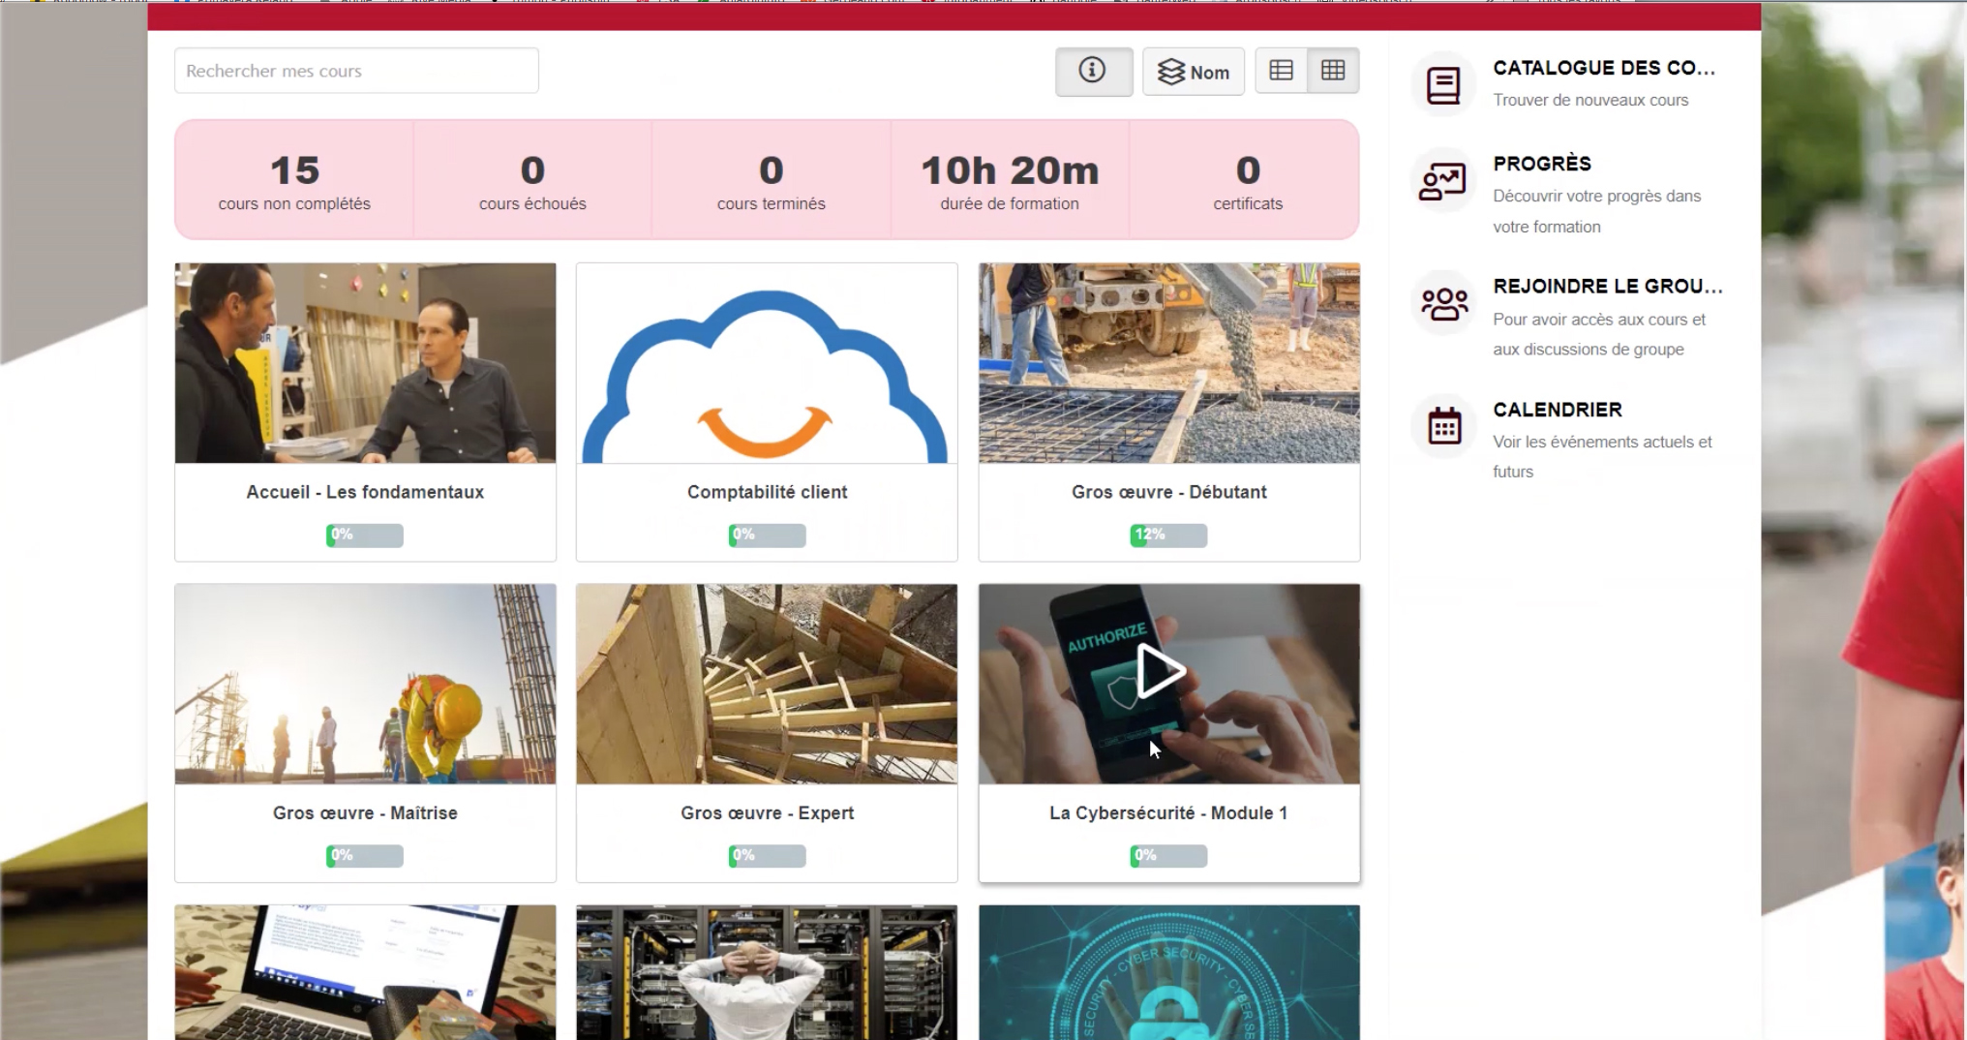Click progress bar under Gros œuvre - Expert
This screenshot has width=1967, height=1040.
tap(767, 856)
